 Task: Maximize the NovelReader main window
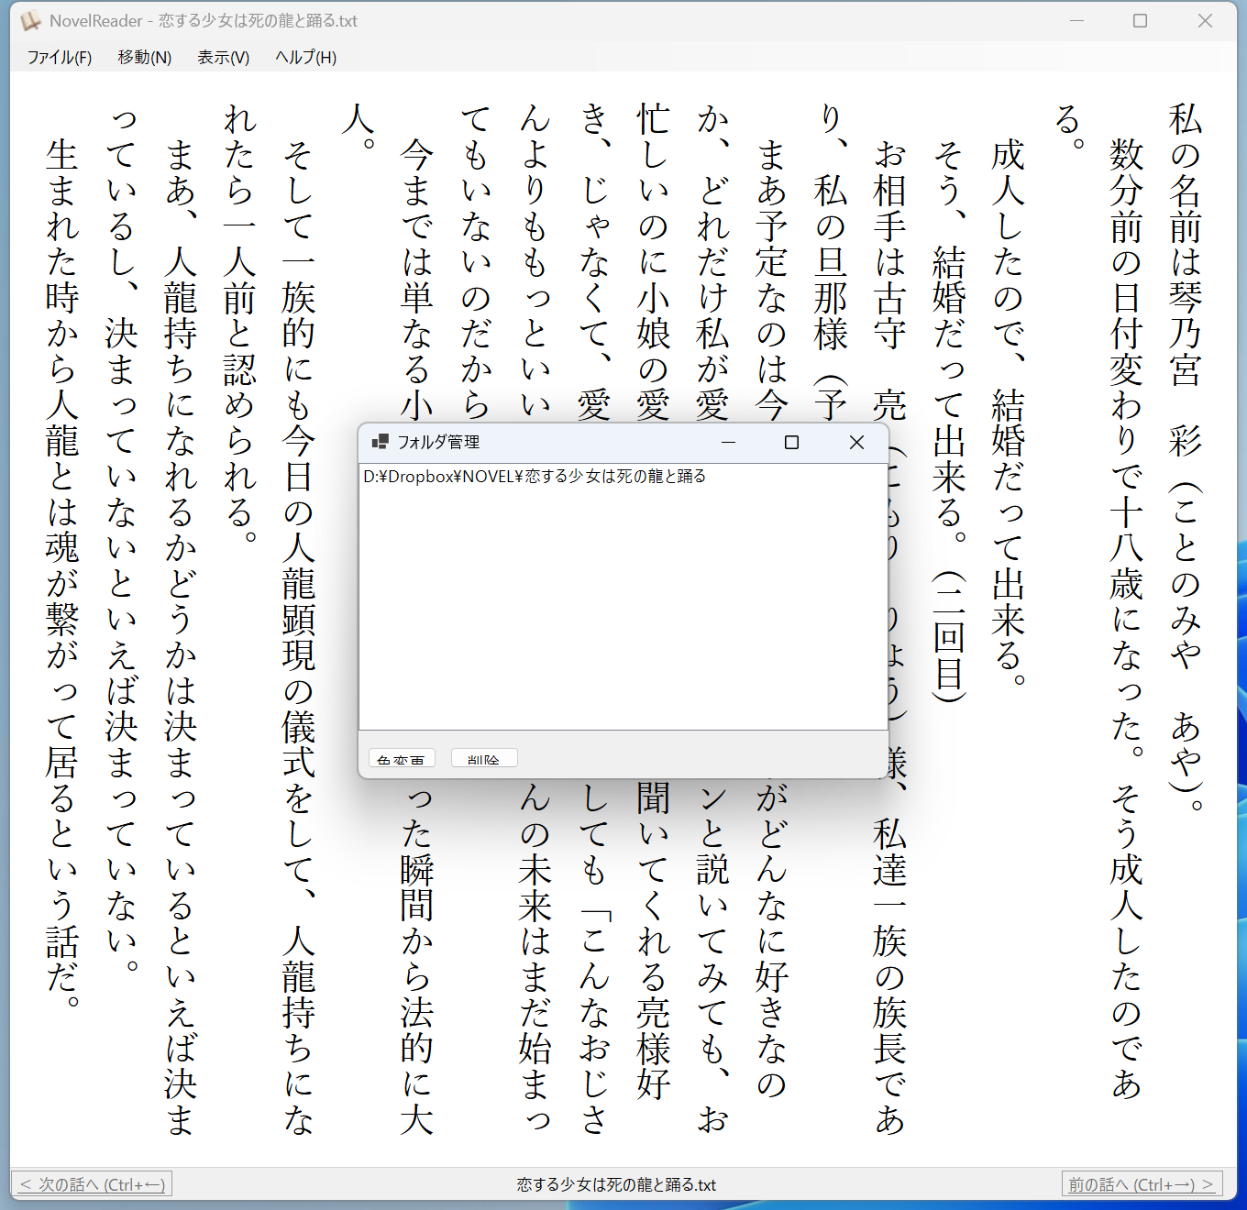click(1140, 20)
